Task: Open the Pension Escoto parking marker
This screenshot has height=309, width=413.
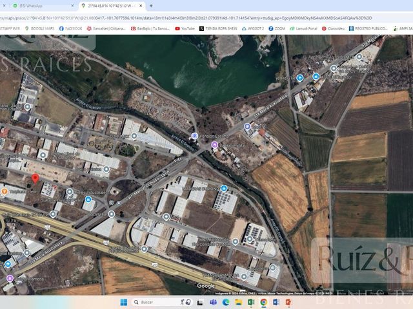Action: pyautogui.click(x=194, y=136)
